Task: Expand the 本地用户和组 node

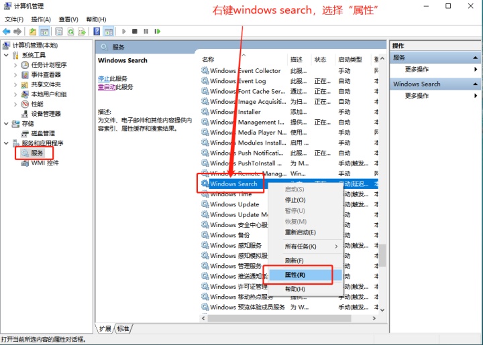Action: [x=15, y=94]
